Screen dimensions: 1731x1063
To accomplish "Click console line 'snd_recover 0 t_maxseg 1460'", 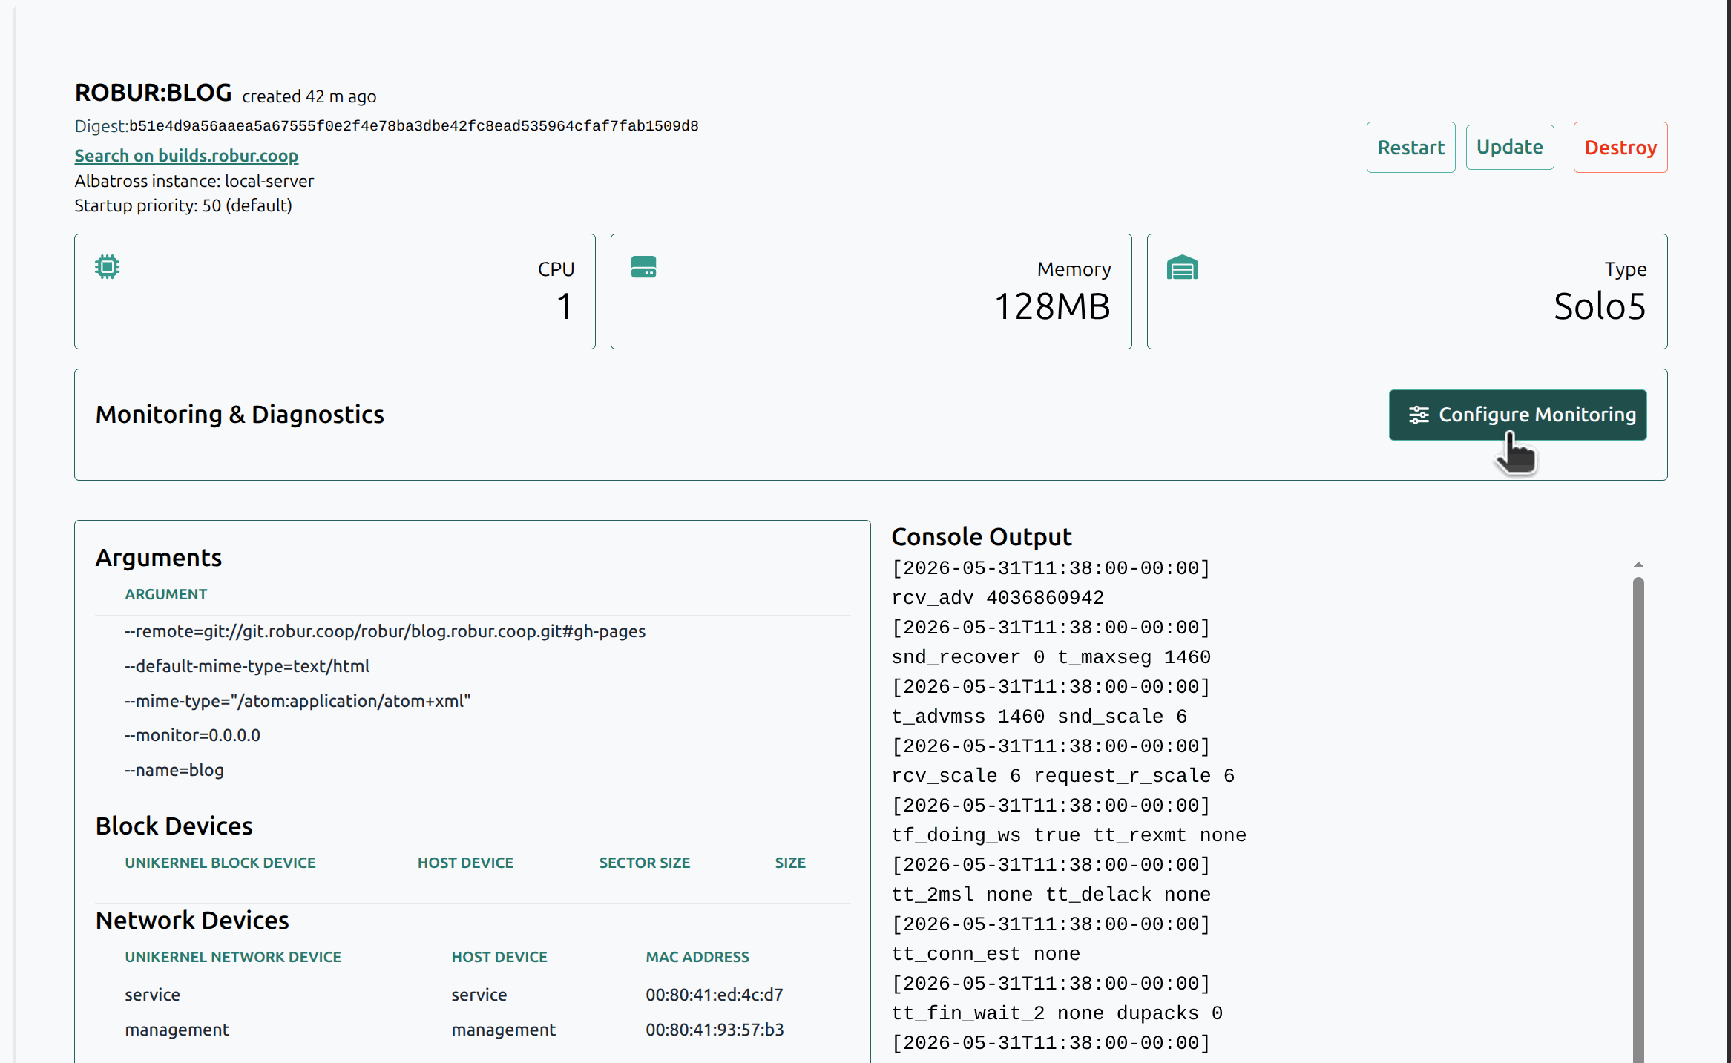I will coord(1051,657).
